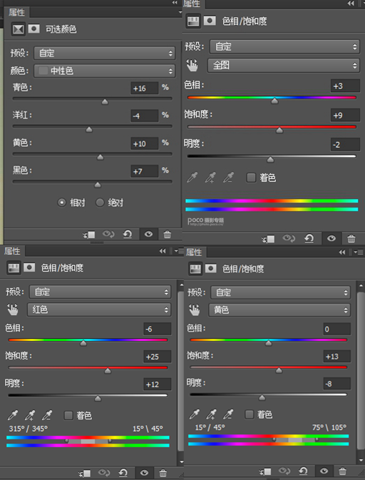Click lightness slider handle in 黄色 panel
The image size is (365, 480).
262,397
